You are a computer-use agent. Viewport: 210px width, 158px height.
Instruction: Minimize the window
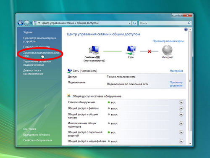click(174, 15)
